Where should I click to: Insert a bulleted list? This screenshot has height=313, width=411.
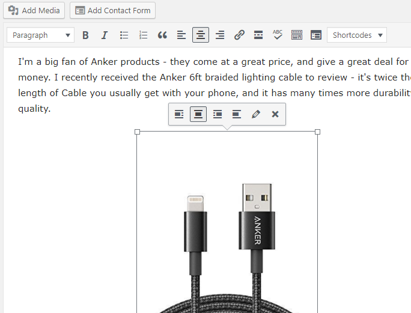[x=124, y=35]
